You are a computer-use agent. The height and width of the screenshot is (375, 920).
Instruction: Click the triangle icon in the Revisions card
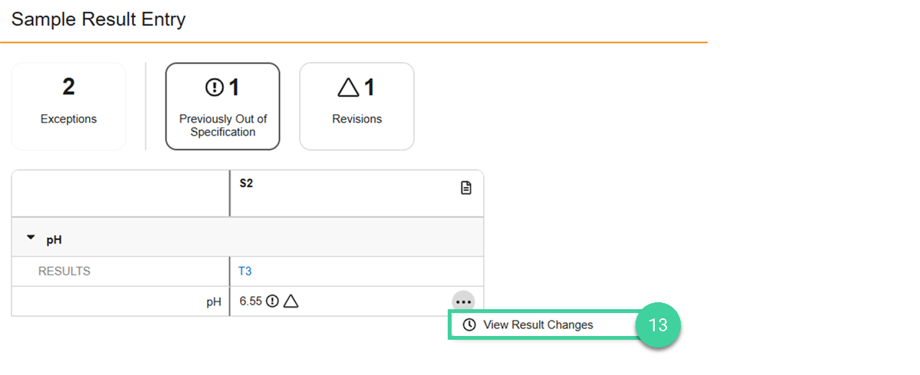[x=348, y=89]
